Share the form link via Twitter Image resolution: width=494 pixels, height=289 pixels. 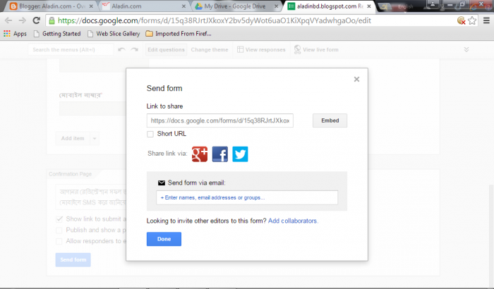[x=240, y=154]
